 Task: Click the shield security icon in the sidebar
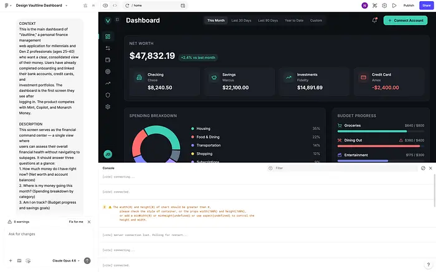(108, 95)
